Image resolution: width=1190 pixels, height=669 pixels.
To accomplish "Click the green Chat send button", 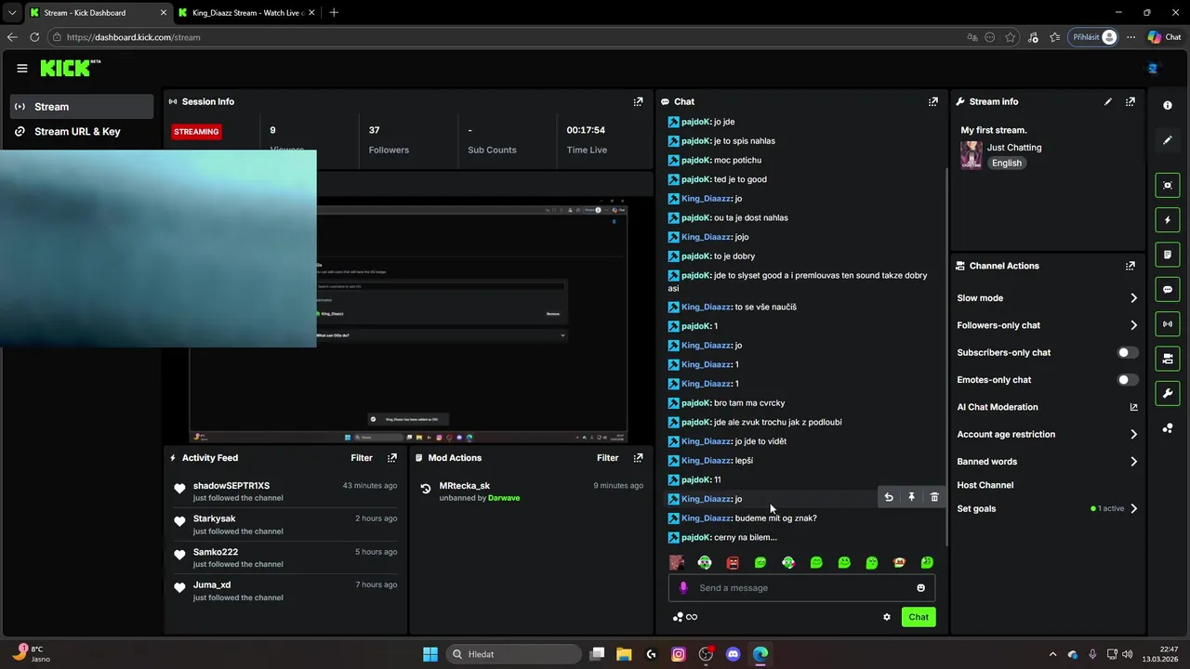I will pos(919,617).
